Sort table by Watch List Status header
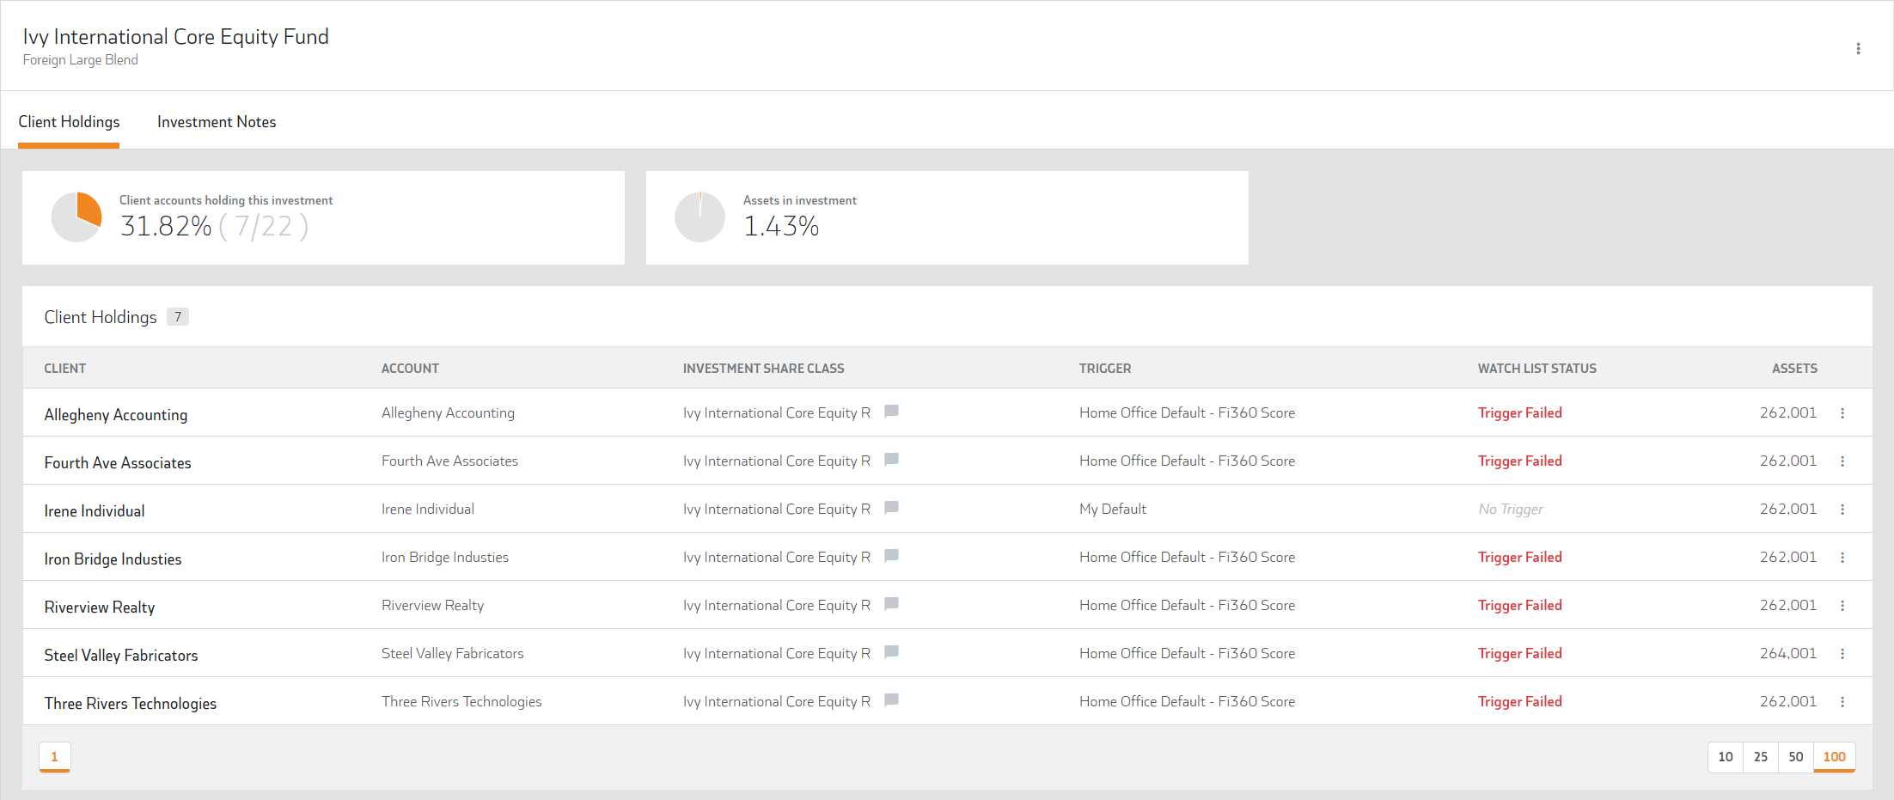The width and height of the screenshot is (1894, 800). tap(1537, 369)
